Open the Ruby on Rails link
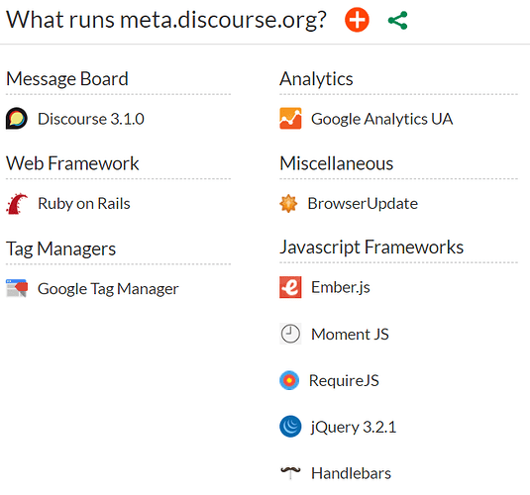 pyautogui.click(x=84, y=204)
